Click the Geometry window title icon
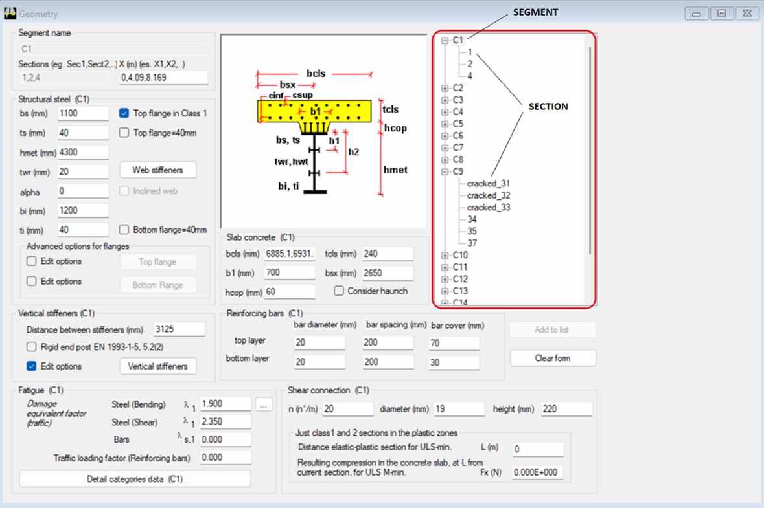The height and width of the screenshot is (508, 764). [10, 13]
